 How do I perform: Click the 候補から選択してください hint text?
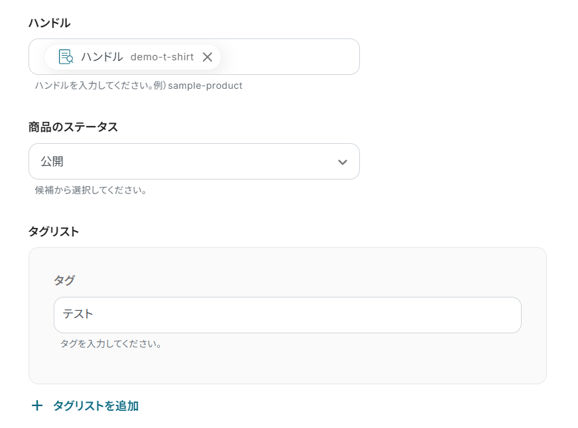pos(91,190)
